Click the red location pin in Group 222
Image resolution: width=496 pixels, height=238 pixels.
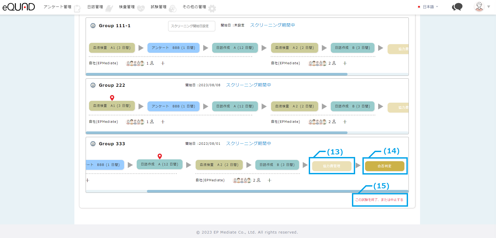click(112, 98)
